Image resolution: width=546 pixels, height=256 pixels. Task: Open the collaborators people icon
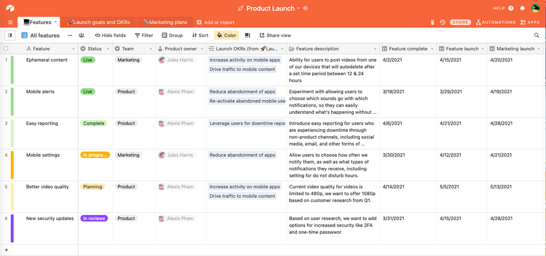coord(81,35)
